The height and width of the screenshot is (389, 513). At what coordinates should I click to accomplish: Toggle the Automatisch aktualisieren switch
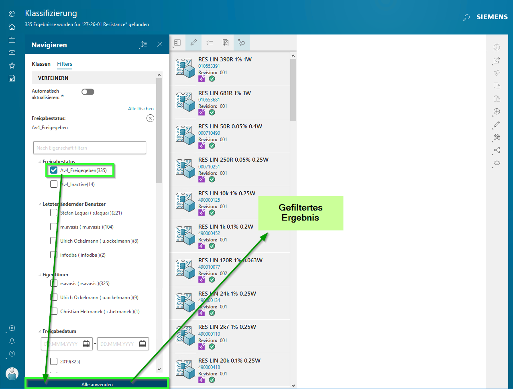coord(88,92)
